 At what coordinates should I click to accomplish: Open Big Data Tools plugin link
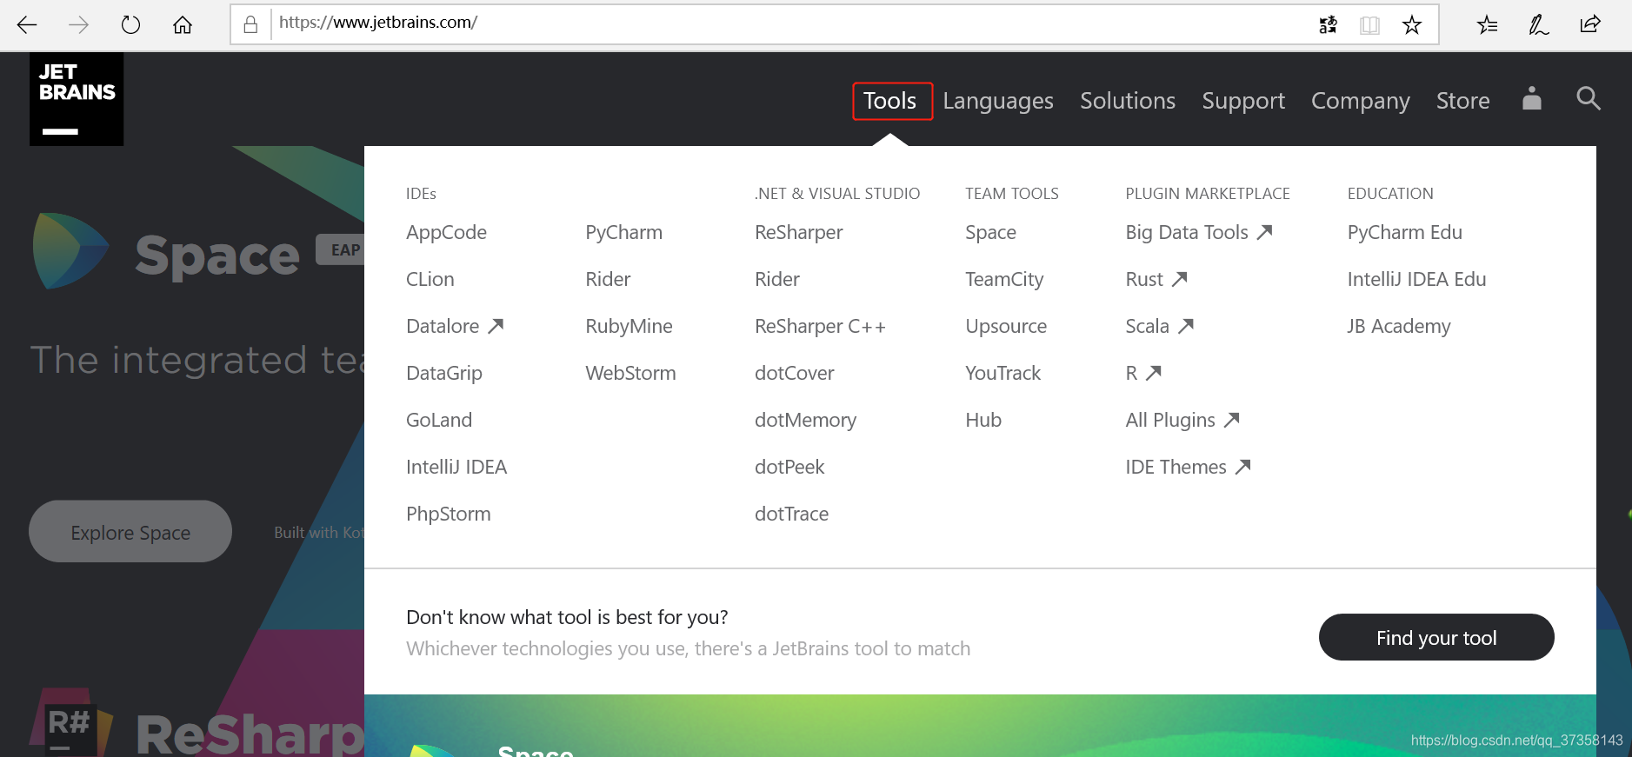pyautogui.click(x=1199, y=232)
